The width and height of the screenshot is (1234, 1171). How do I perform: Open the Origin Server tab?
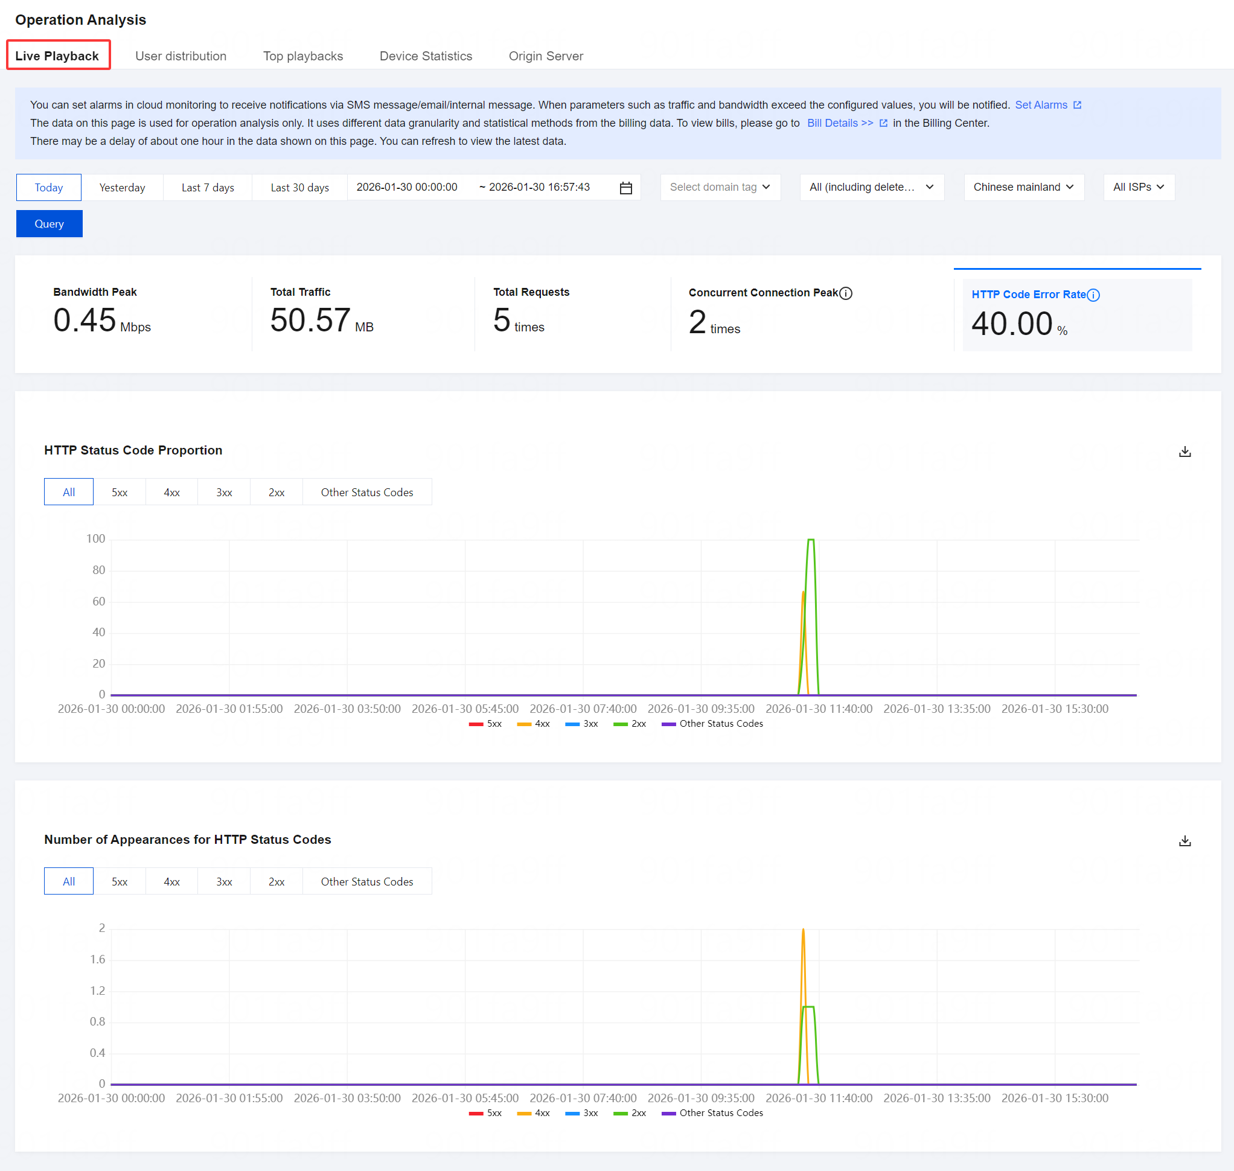(546, 56)
